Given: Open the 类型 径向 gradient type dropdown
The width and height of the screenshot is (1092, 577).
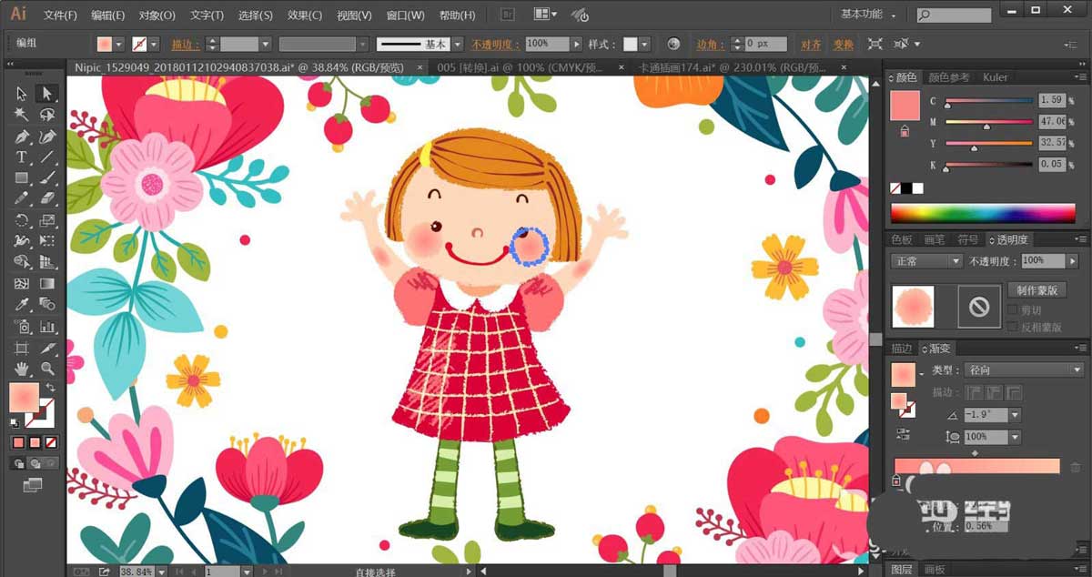Looking at the screenshot, I should (1024, 369).
